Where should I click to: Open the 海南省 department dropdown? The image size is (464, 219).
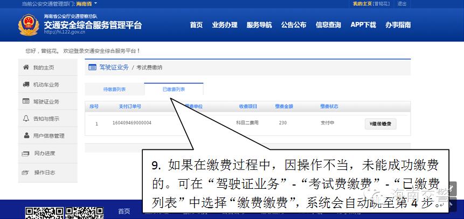87,4
